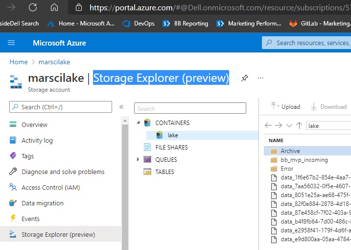
Task: Click the TABLES node icon
Action: pos(147,172)
